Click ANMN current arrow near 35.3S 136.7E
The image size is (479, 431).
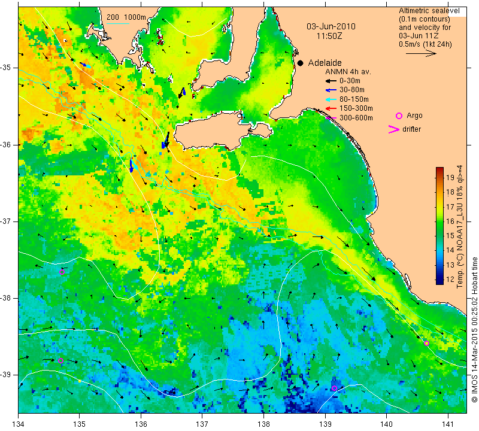point(182,93)
